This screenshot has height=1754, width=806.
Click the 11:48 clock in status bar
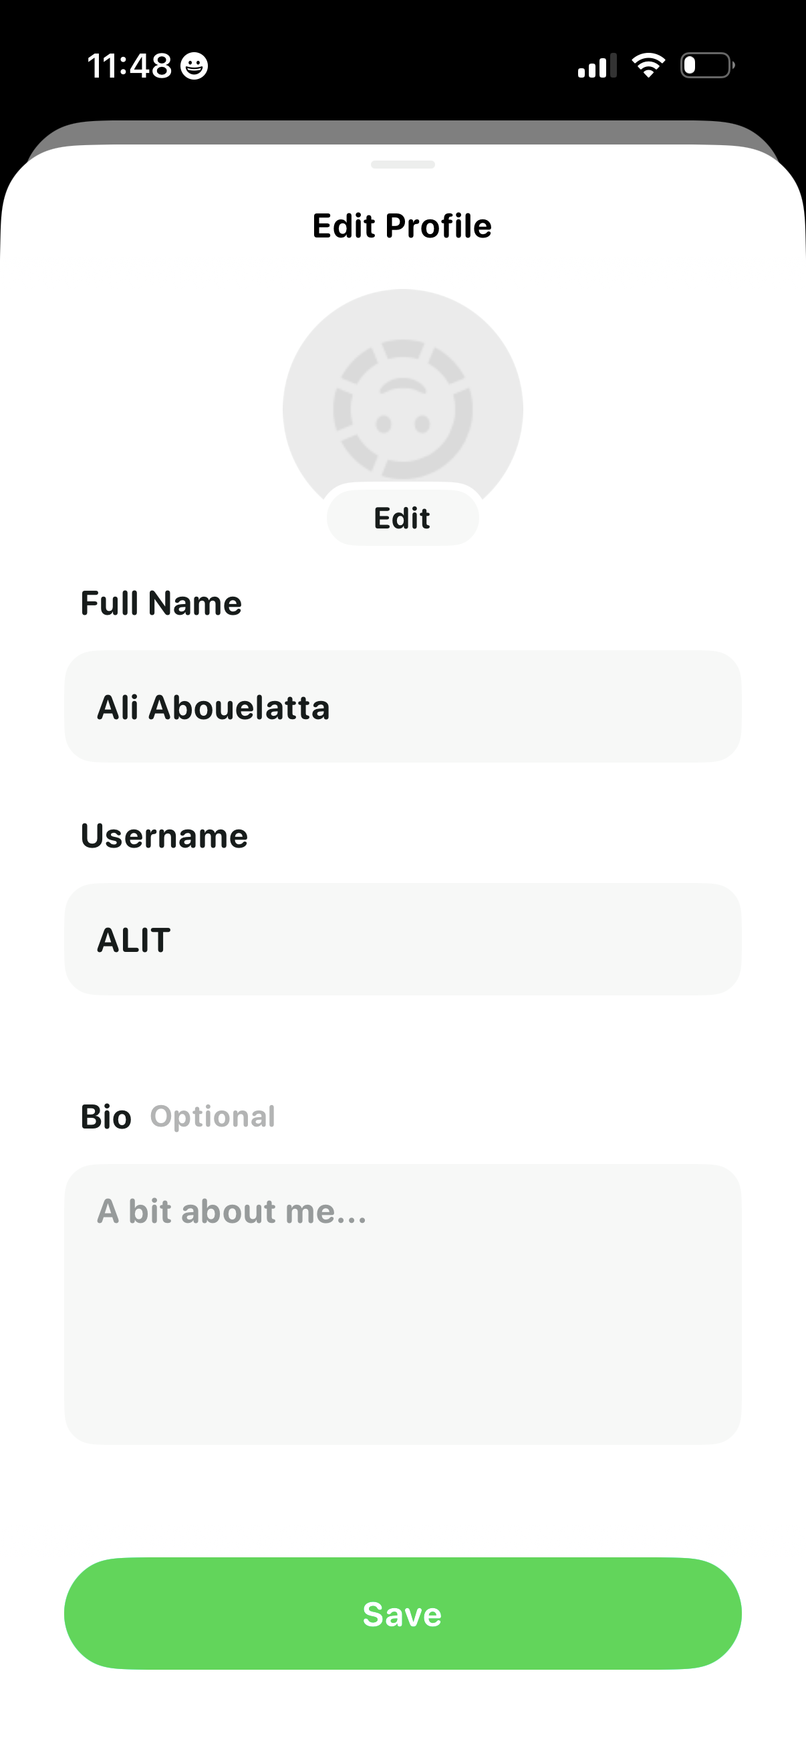(129, 66)
